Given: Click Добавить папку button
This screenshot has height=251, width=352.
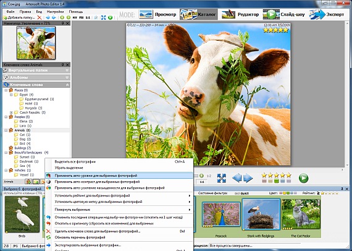Looking at the screenshot, I should point(19,17).
